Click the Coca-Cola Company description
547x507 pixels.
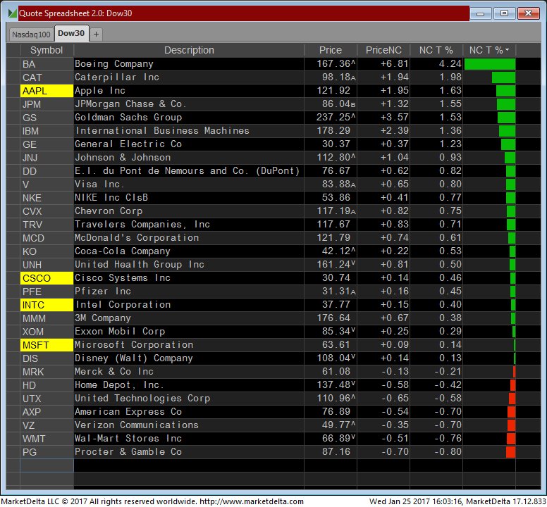point(123,251)
